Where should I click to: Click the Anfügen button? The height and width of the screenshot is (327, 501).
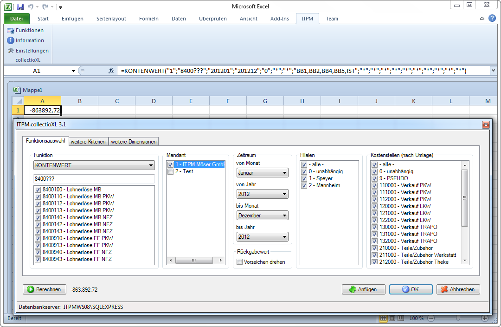pyautogui.click(x=364, y=289)
